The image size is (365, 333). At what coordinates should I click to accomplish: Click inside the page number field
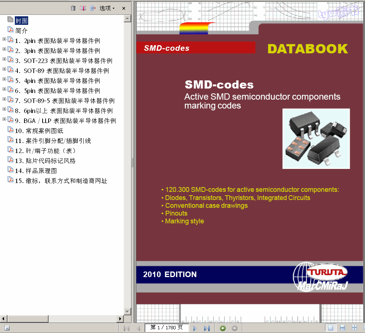tap(167, 328)
